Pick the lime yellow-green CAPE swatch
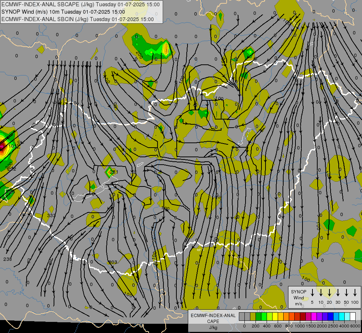This screenshot has width=362, height=333. point(270,316)
